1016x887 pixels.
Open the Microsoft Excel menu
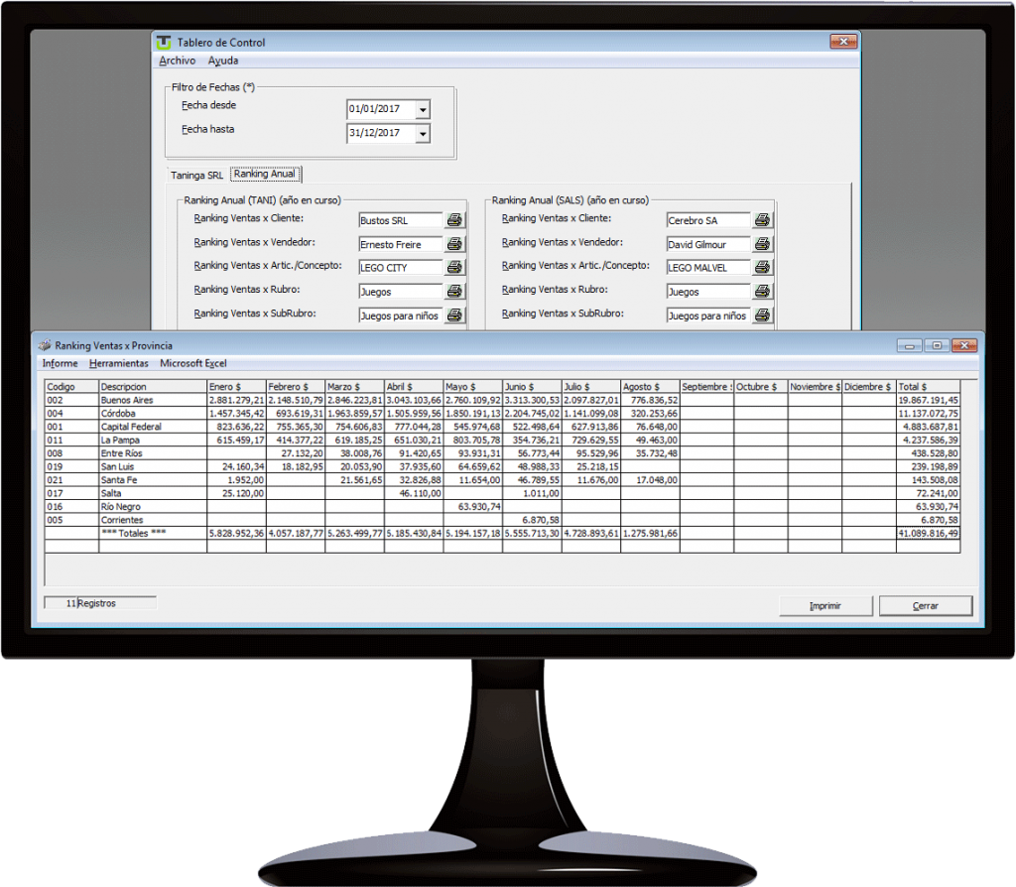pyautogui.click(x=192, y=363)
